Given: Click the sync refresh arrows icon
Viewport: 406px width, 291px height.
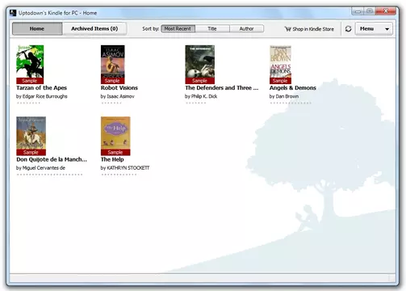Looking at the screenshot, I should click(x=348, y=28).
